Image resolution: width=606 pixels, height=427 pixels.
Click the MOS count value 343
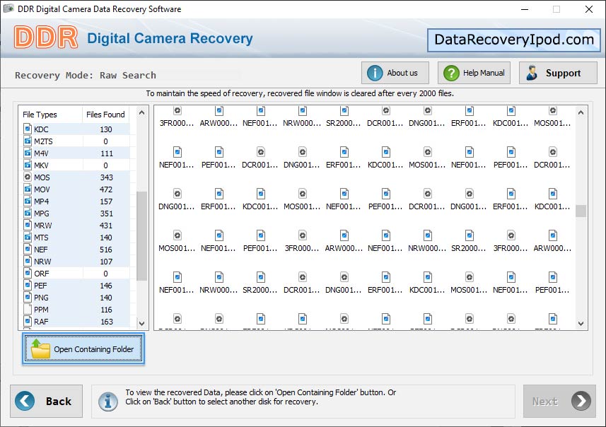106,177
